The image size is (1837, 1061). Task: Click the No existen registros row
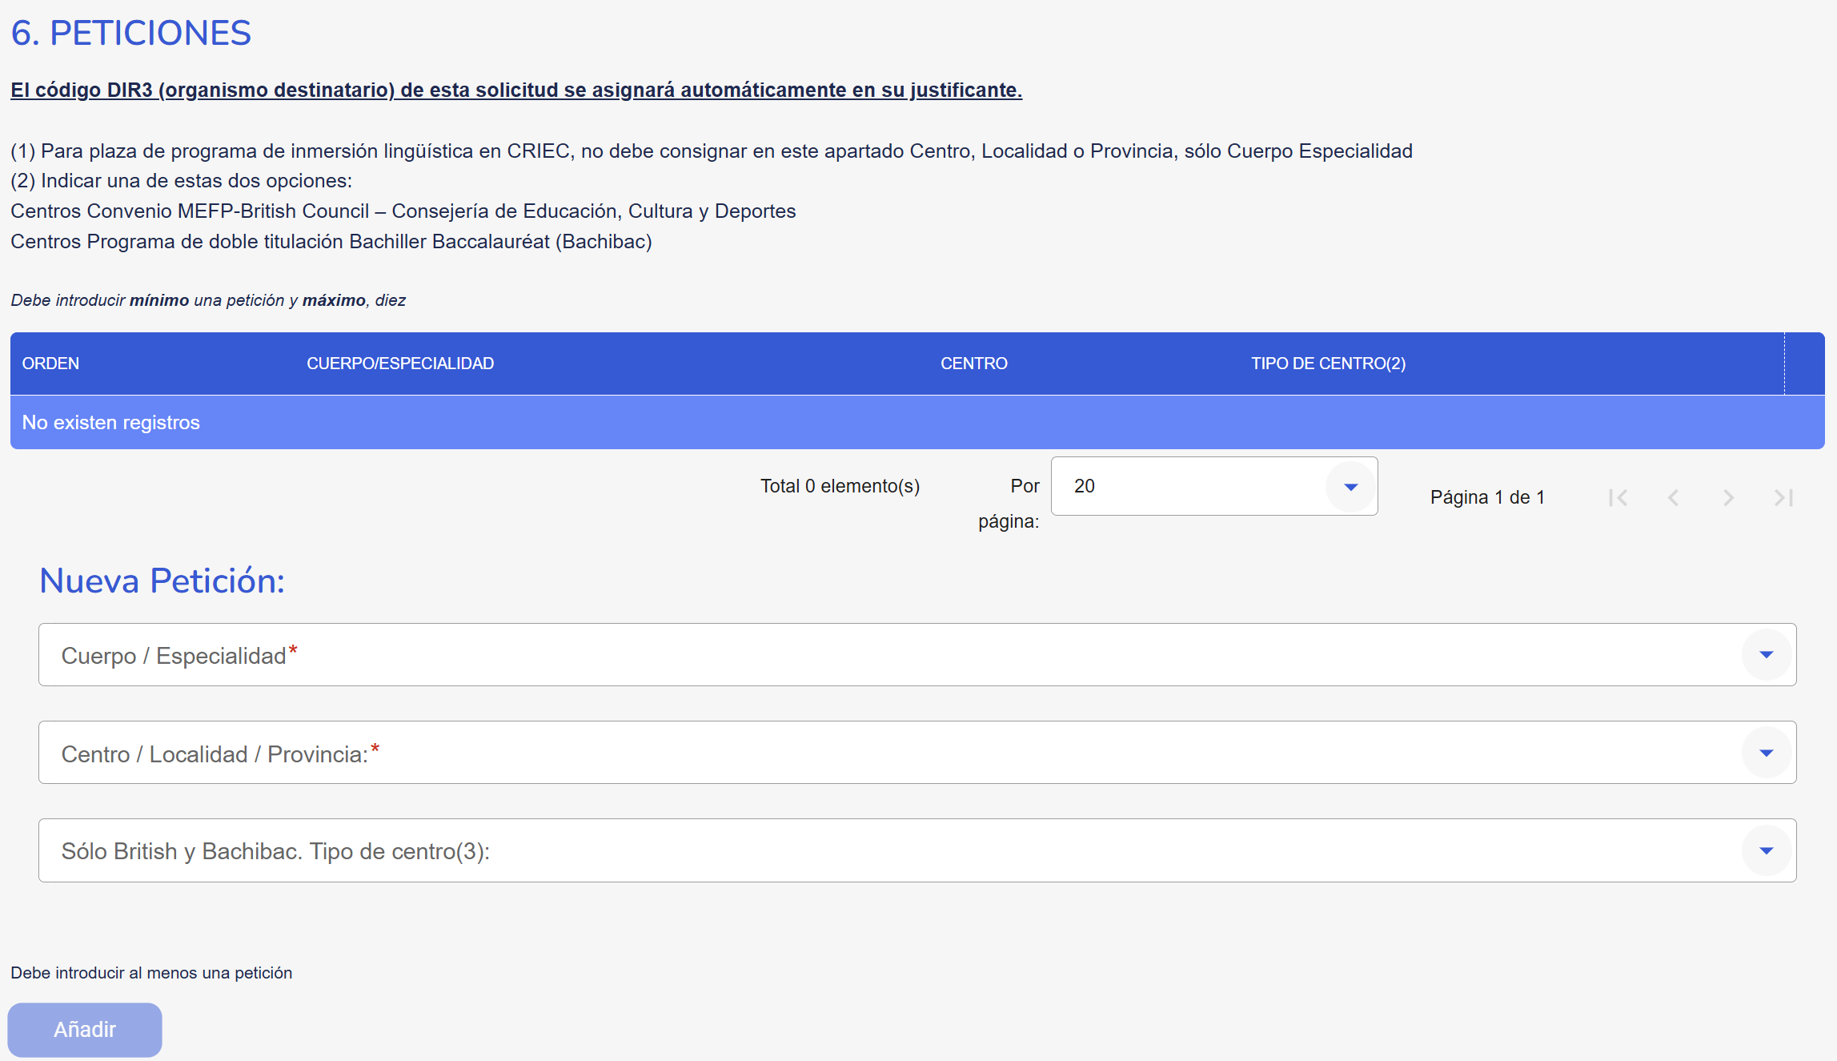click(x=111, y=423)
